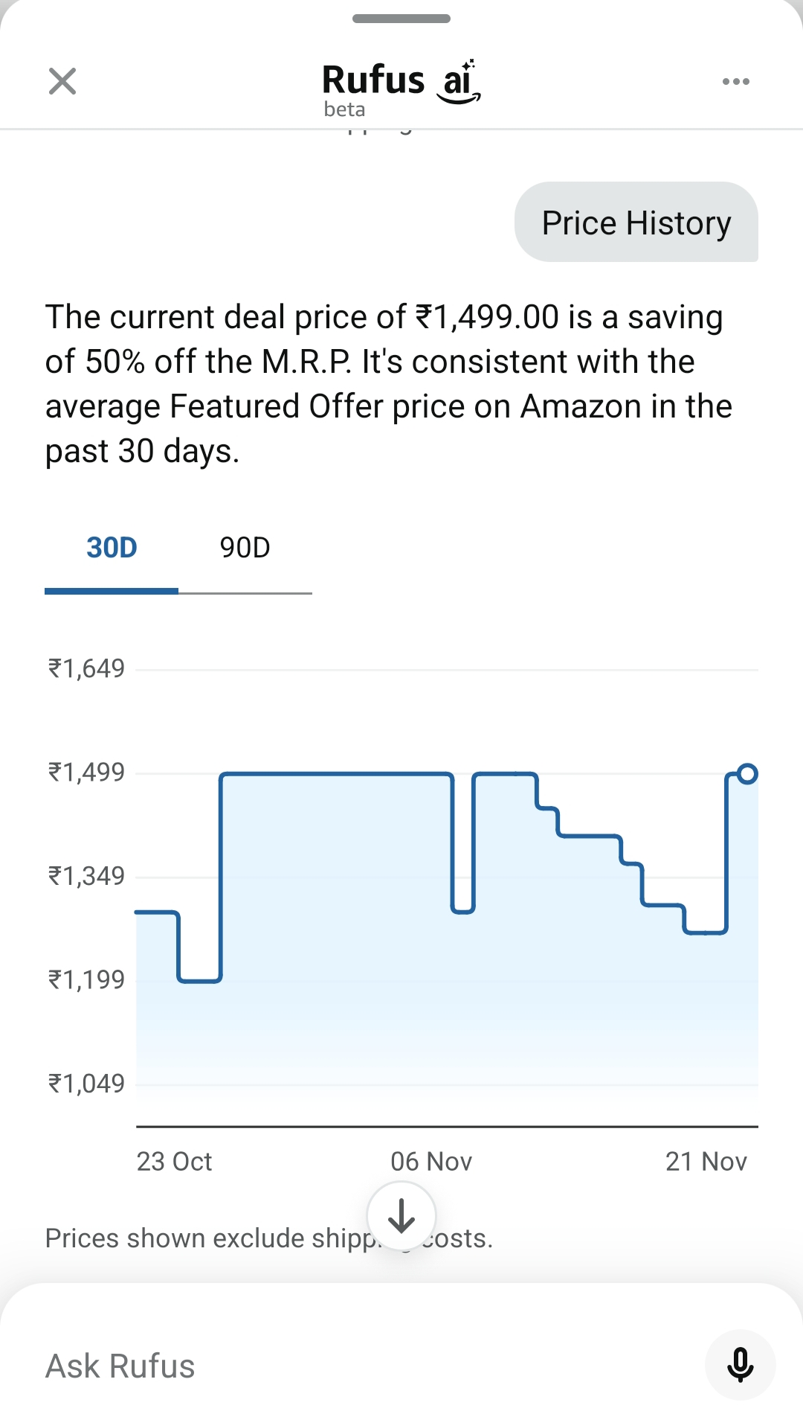Image resolution: width=803 pixels, height=1417 pixels.
Task: Tap the ₹1,649 axis label
Action: click(86, 669)
